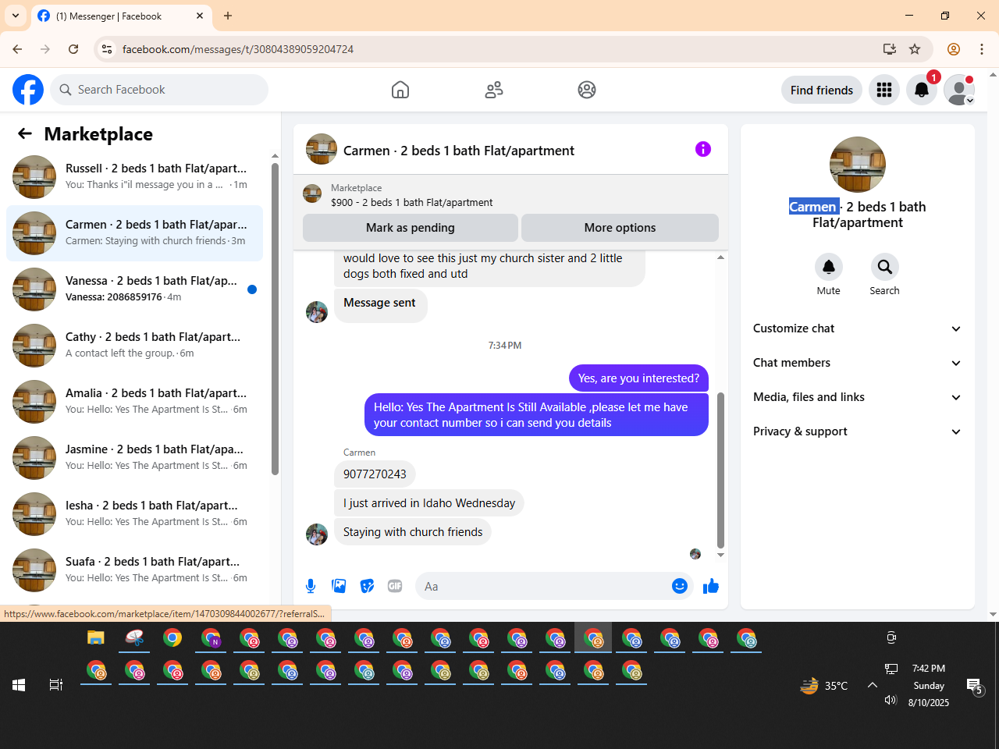Search in conversation magnifier icon
999x749 pixels.
tap(885, 267)
